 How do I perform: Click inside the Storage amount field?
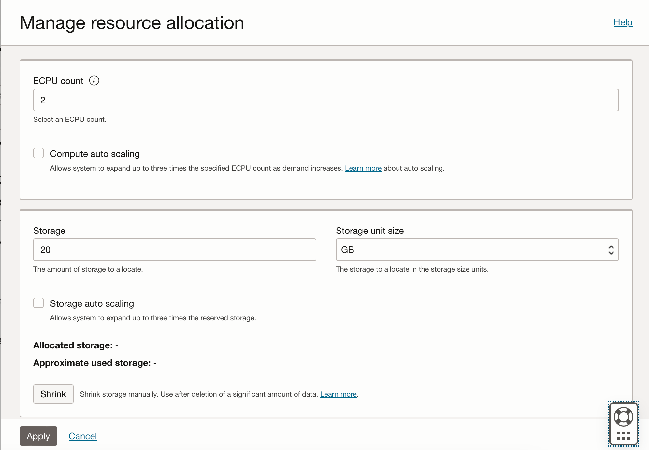pos(174,250)
